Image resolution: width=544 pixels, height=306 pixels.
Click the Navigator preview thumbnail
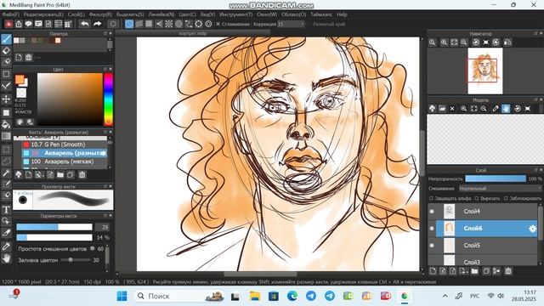[485, 71]
